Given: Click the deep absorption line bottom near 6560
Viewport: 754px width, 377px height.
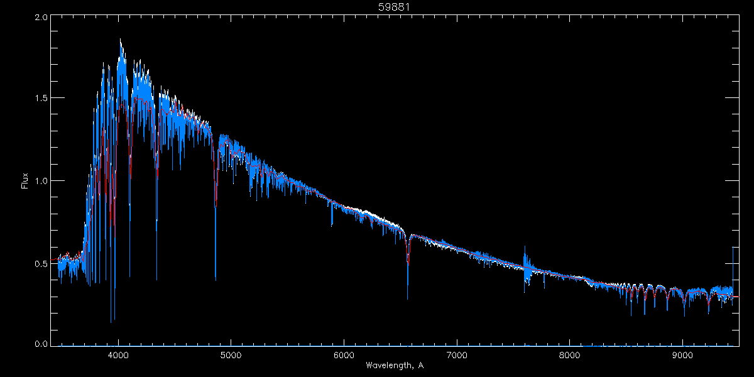Looking at the screenshot, I should 407,298.
